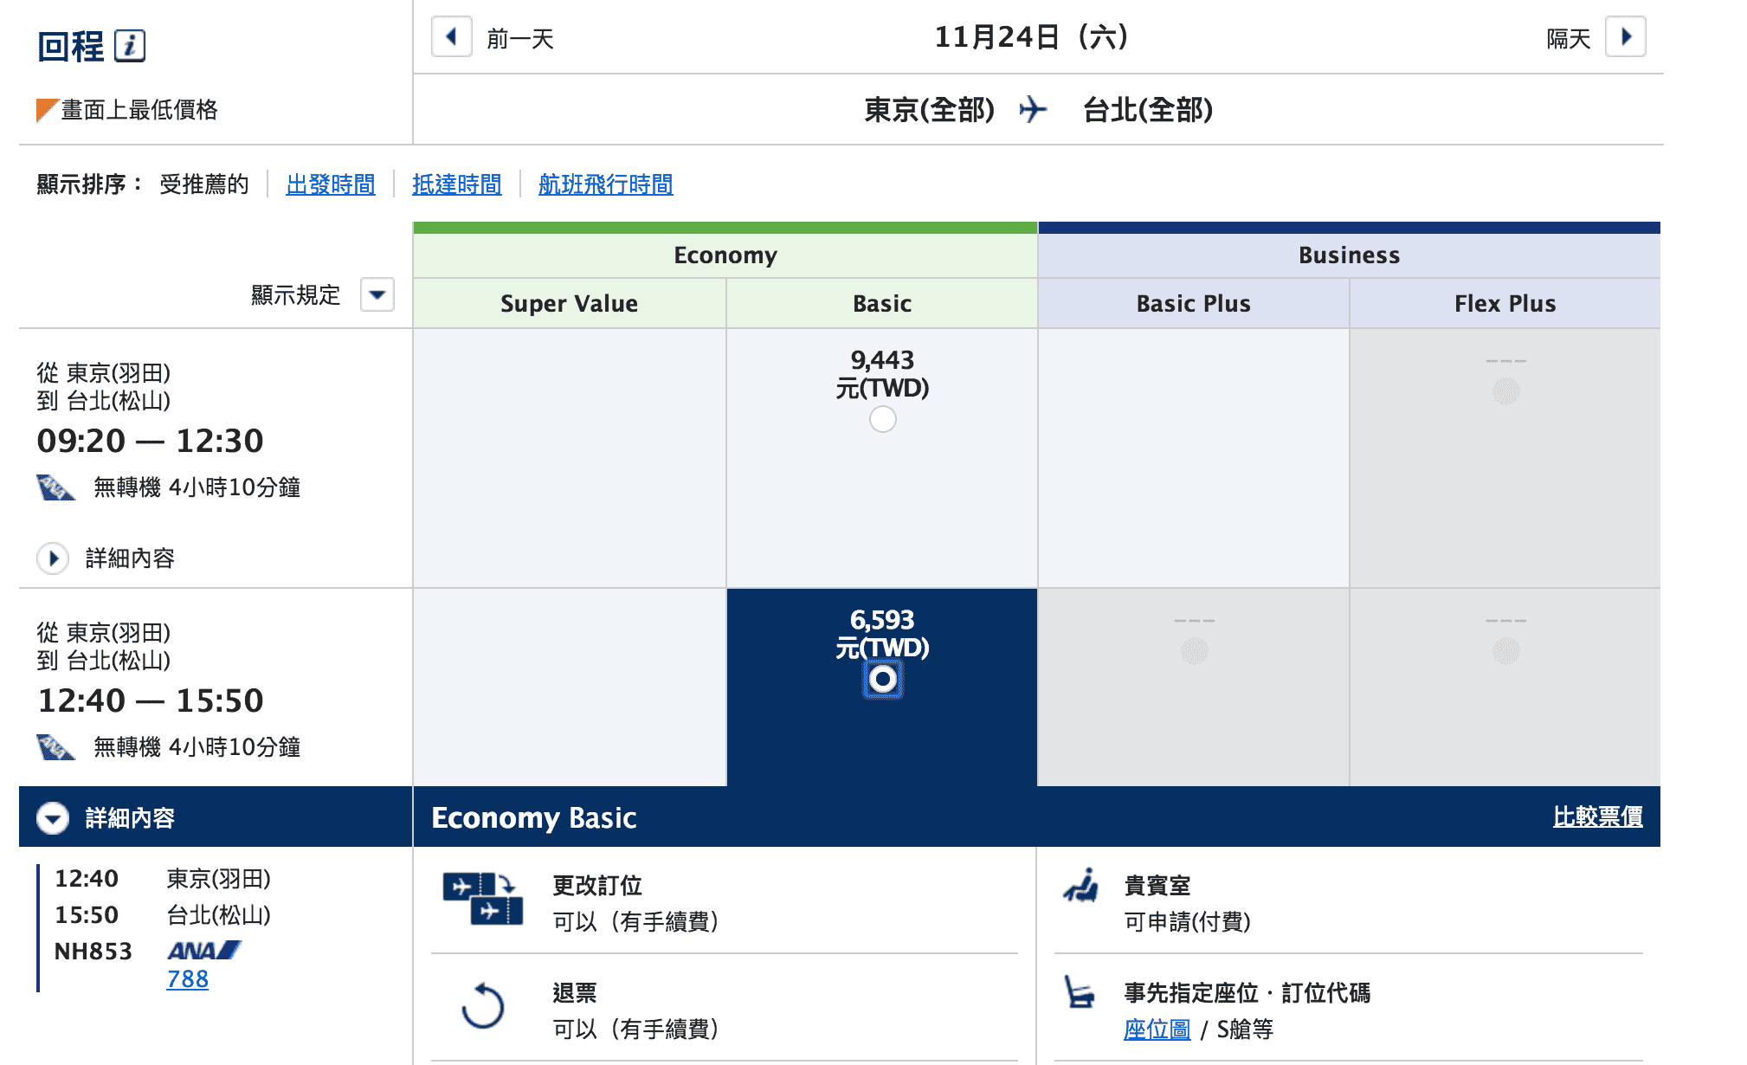Collapse 詳細內容 for the 12:40 flight
The width and height of the screenshot is (1747, 1065).
pyautogui.click(x=53, y=818)
